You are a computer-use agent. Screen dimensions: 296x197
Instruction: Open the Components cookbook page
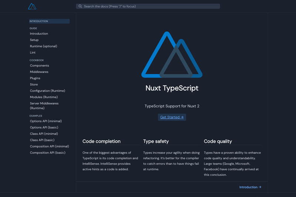click(40, 65)
